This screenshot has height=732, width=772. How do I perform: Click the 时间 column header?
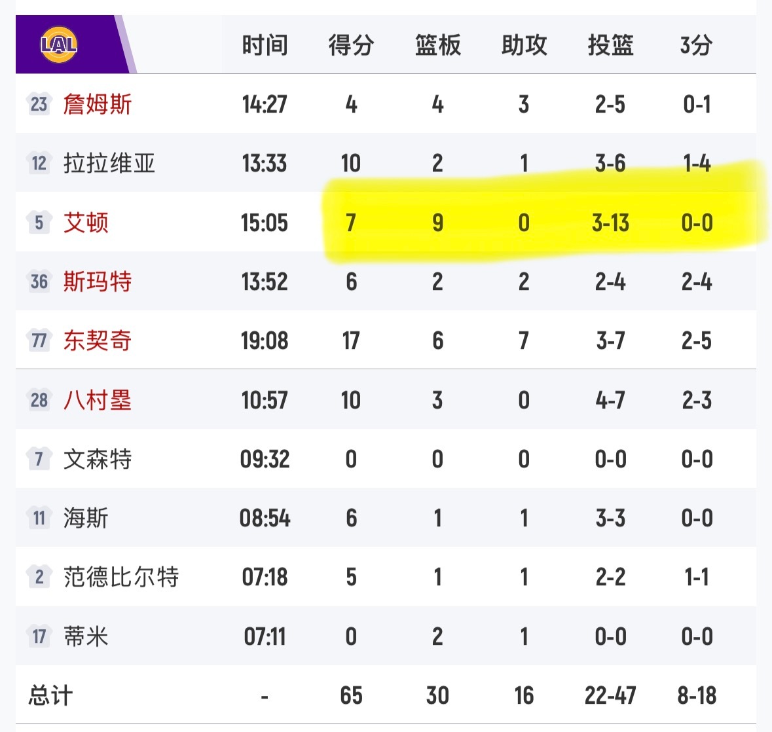tap(265, 45)
